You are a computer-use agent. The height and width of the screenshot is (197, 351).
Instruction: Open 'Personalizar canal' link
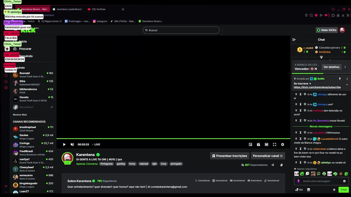pos(268,156)
